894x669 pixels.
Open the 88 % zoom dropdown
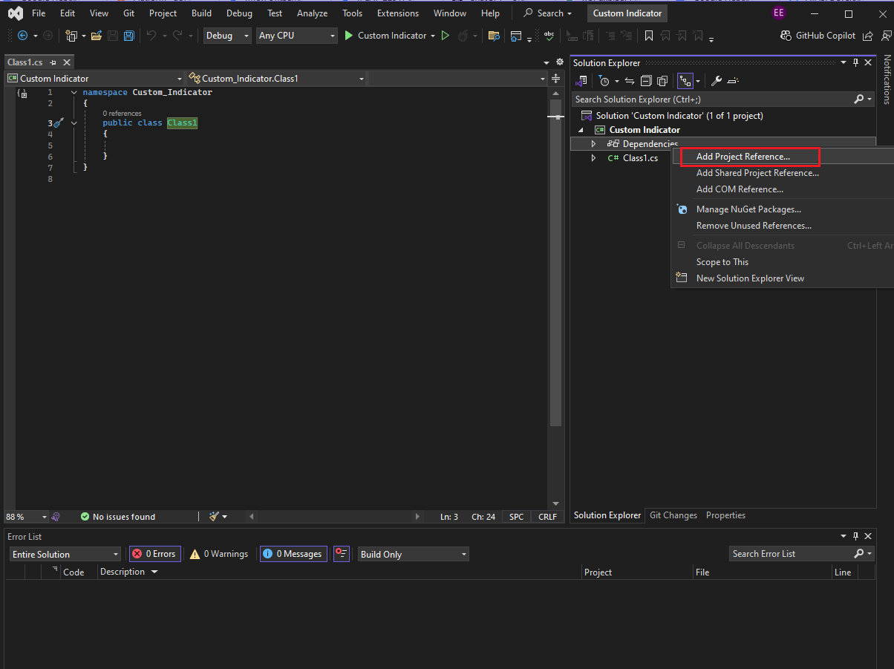click(x=27, y=517)
